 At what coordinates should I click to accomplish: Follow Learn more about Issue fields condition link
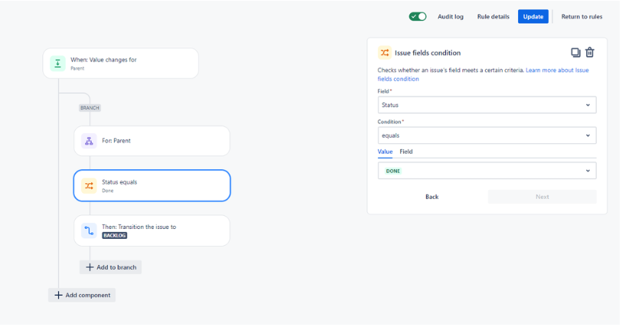pos(484,74)
